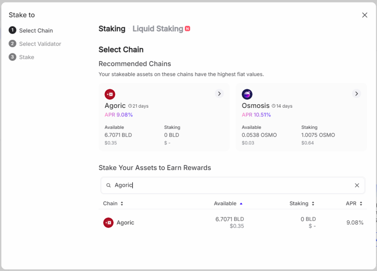Go to step 3 Stake
This screenshot has height=271, width=377.
tap(27, 57)
